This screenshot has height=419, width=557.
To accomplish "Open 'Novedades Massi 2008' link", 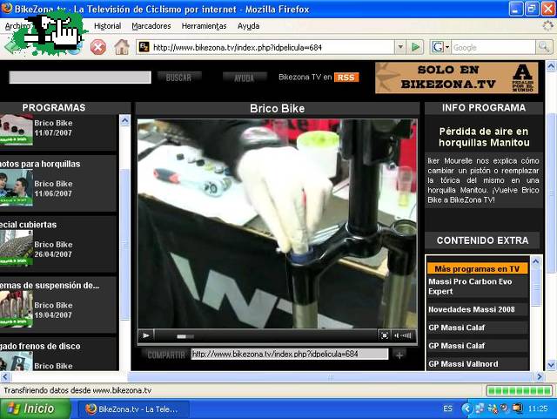I will tap(472, 309).
